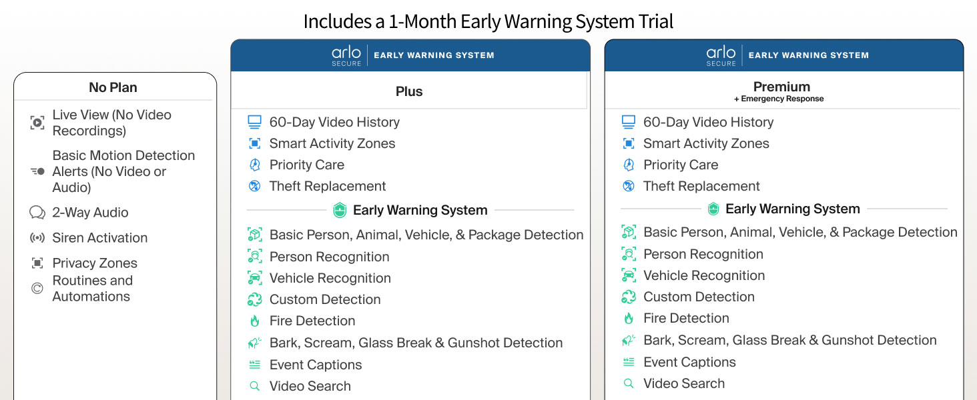Click Plus plan Custom Detection icon
The image size is (977, 400).
254,299
